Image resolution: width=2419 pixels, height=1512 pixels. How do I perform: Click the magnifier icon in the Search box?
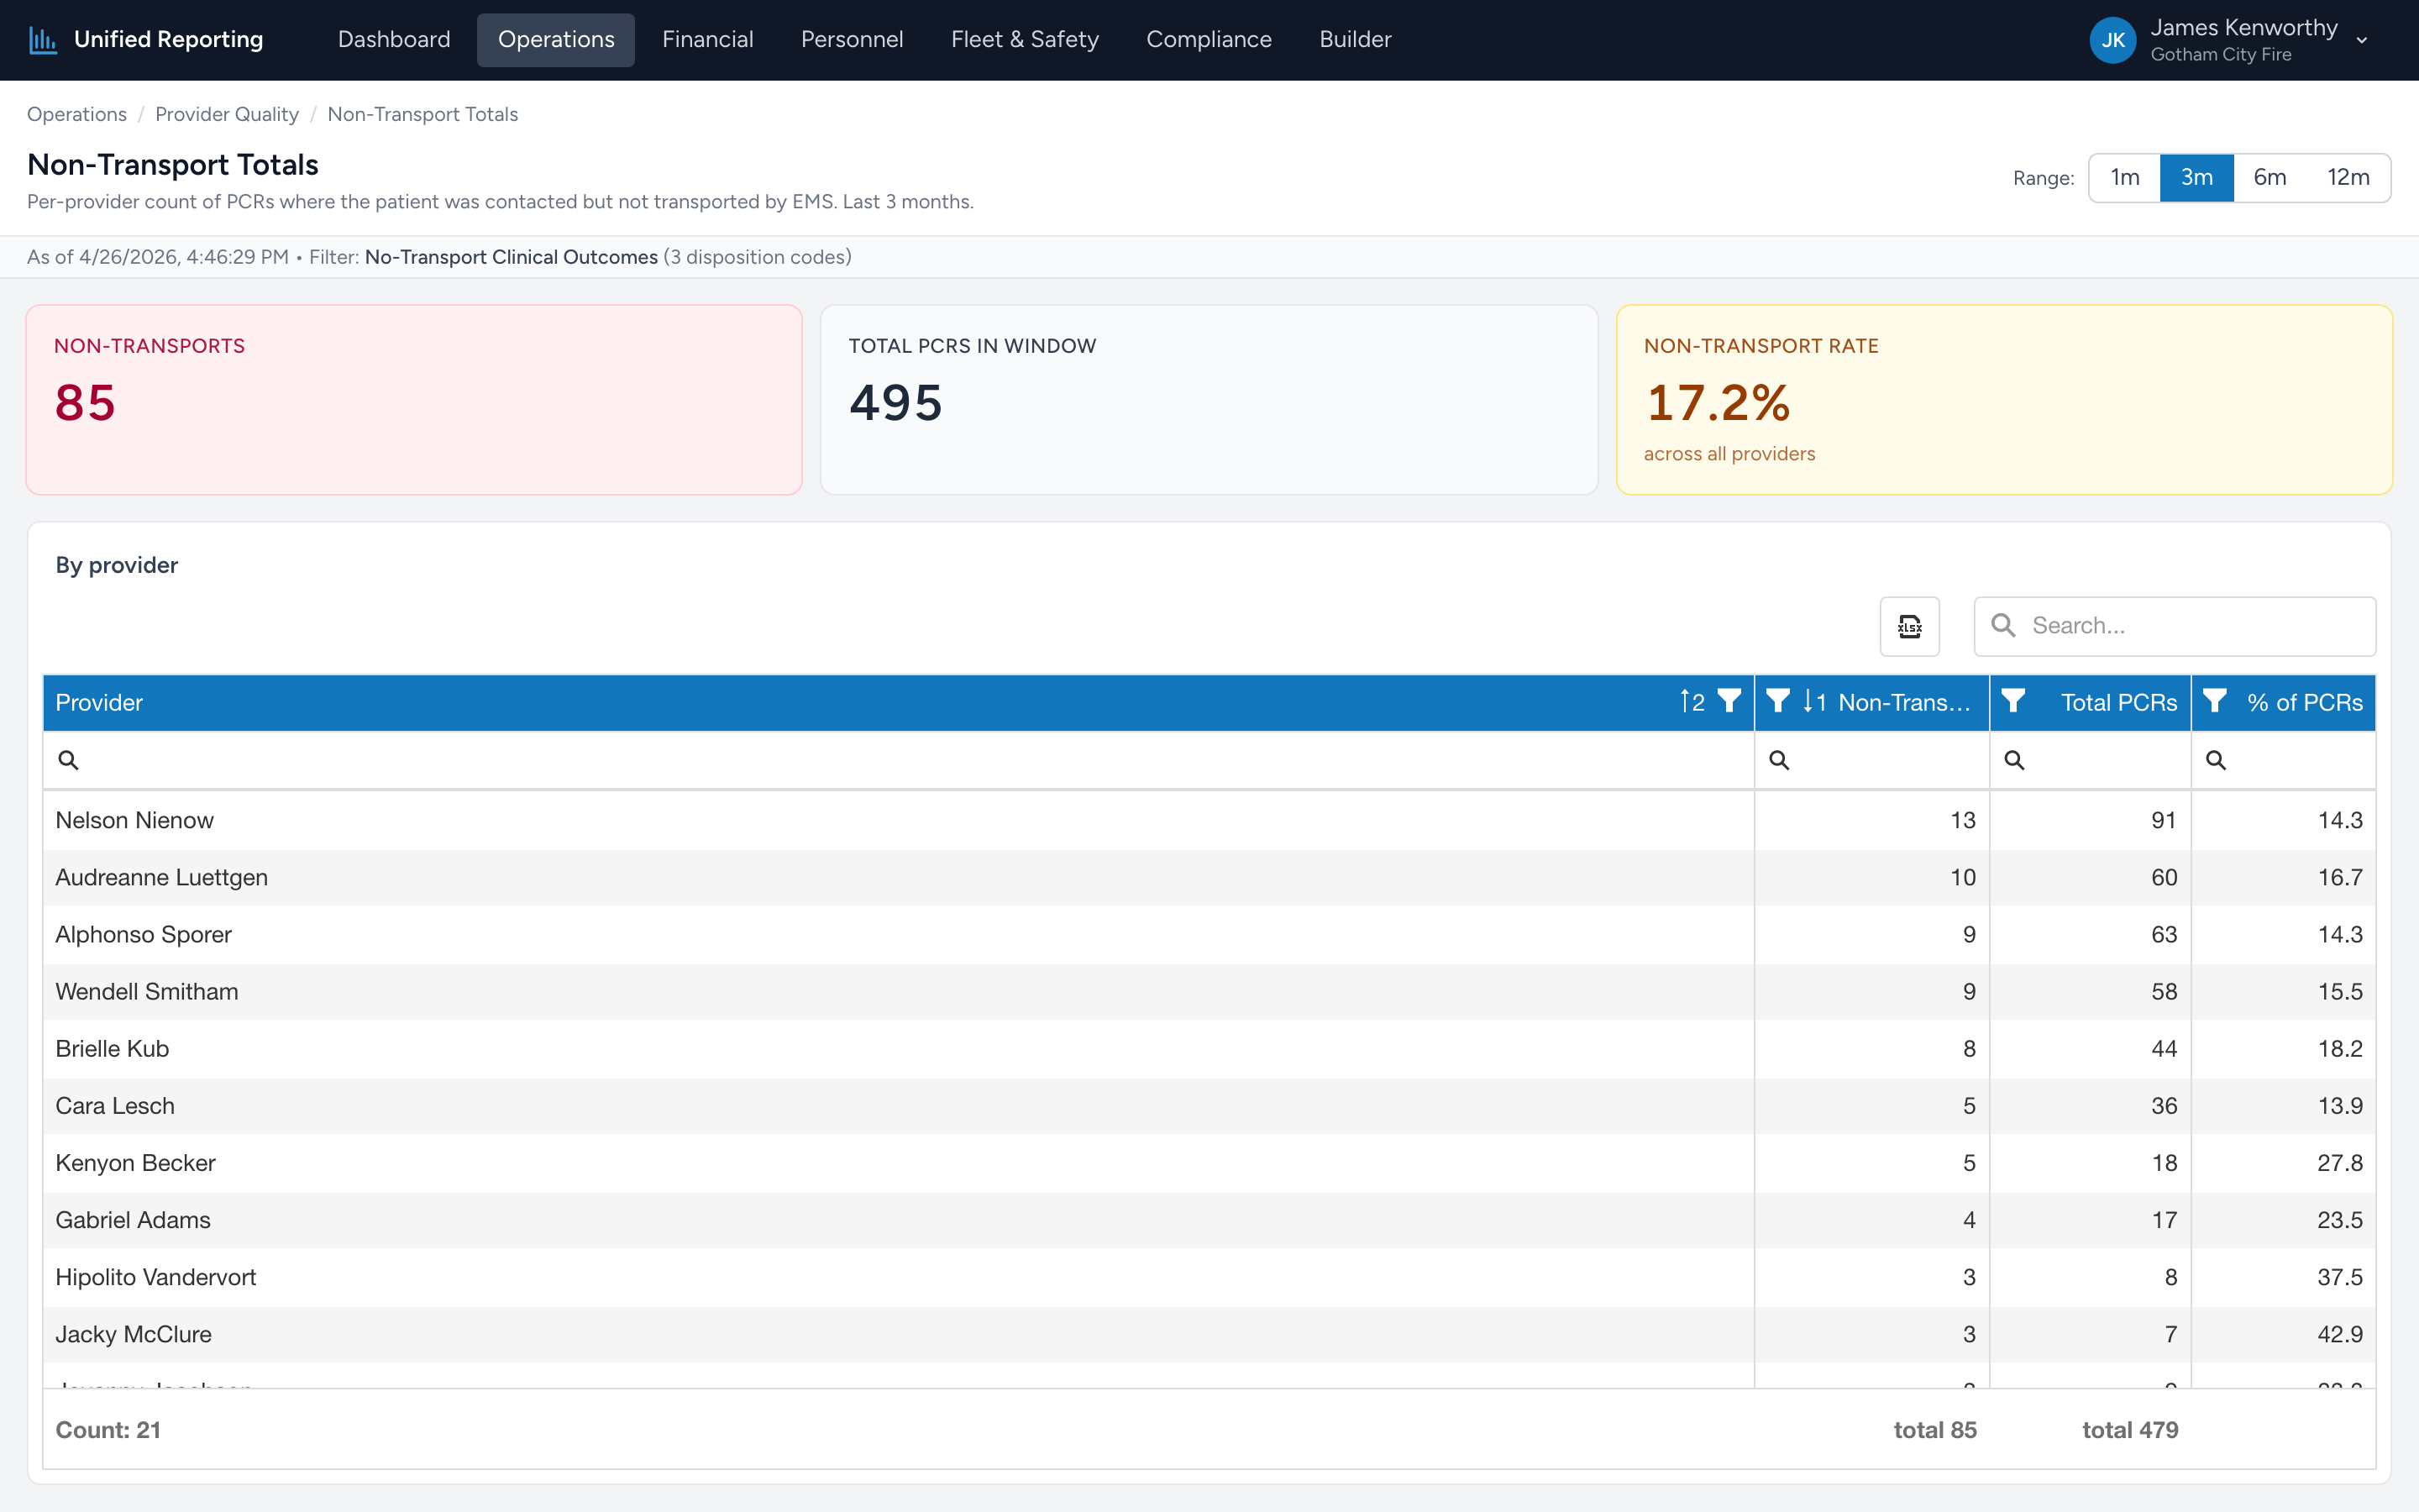[2003, 625]
